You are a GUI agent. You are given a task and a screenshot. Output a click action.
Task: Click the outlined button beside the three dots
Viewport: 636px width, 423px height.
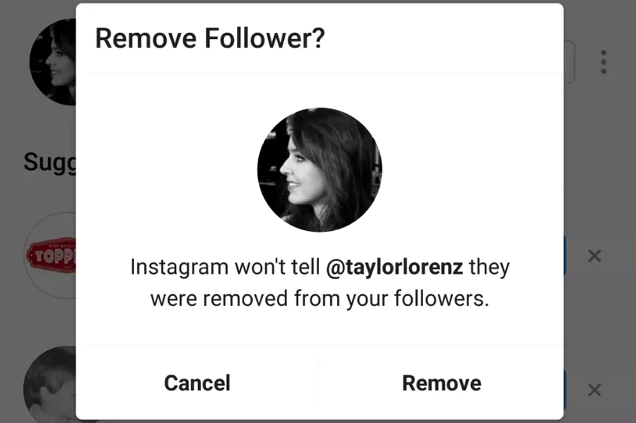point(569,62)
